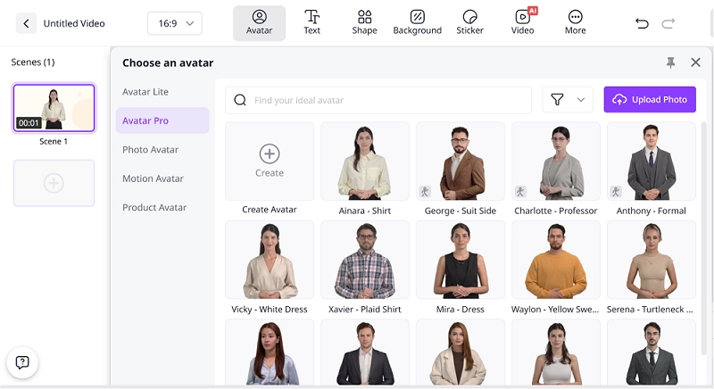This screenshot has height=389, width=714.
Task: Click the Choose an avatar heading
Action: 168,62
